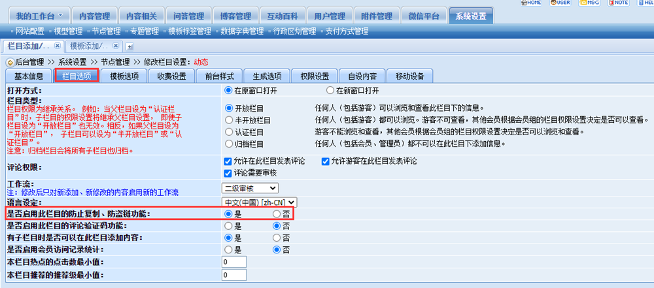Open the MSG envelope icon
The width and height of the screenshot is (654, 288).
[x=589, y=3]
